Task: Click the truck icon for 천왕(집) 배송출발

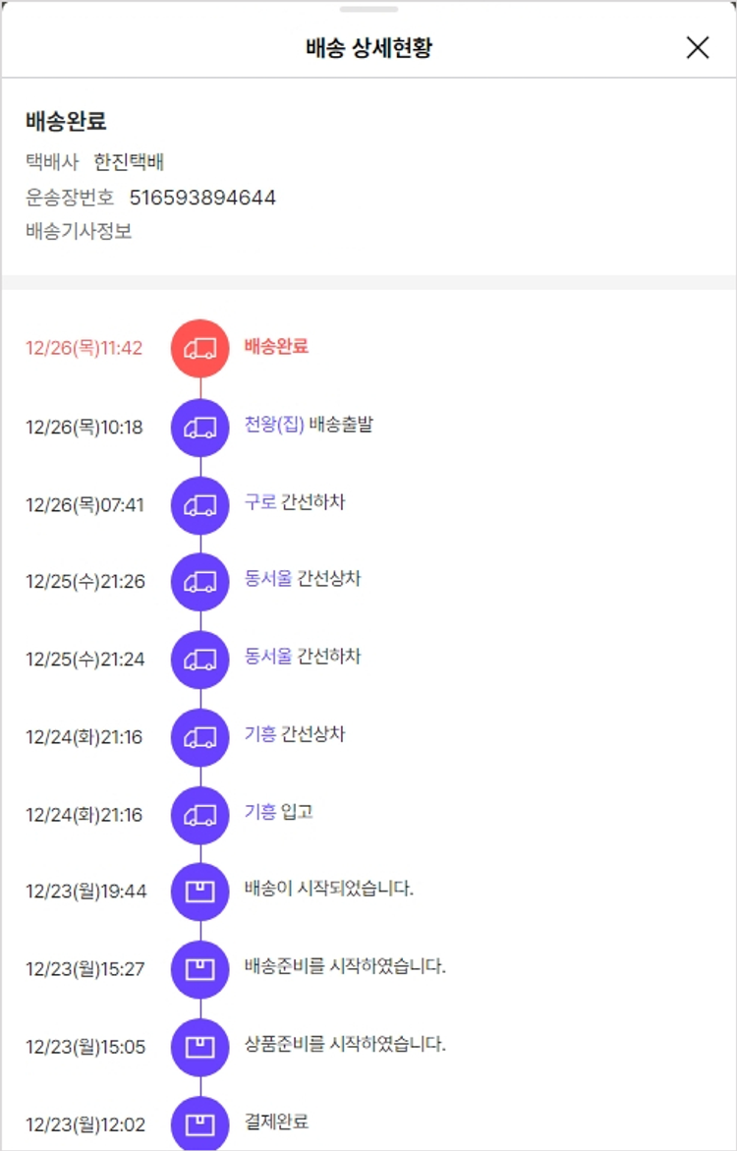Action: click(x=200, y=427)
